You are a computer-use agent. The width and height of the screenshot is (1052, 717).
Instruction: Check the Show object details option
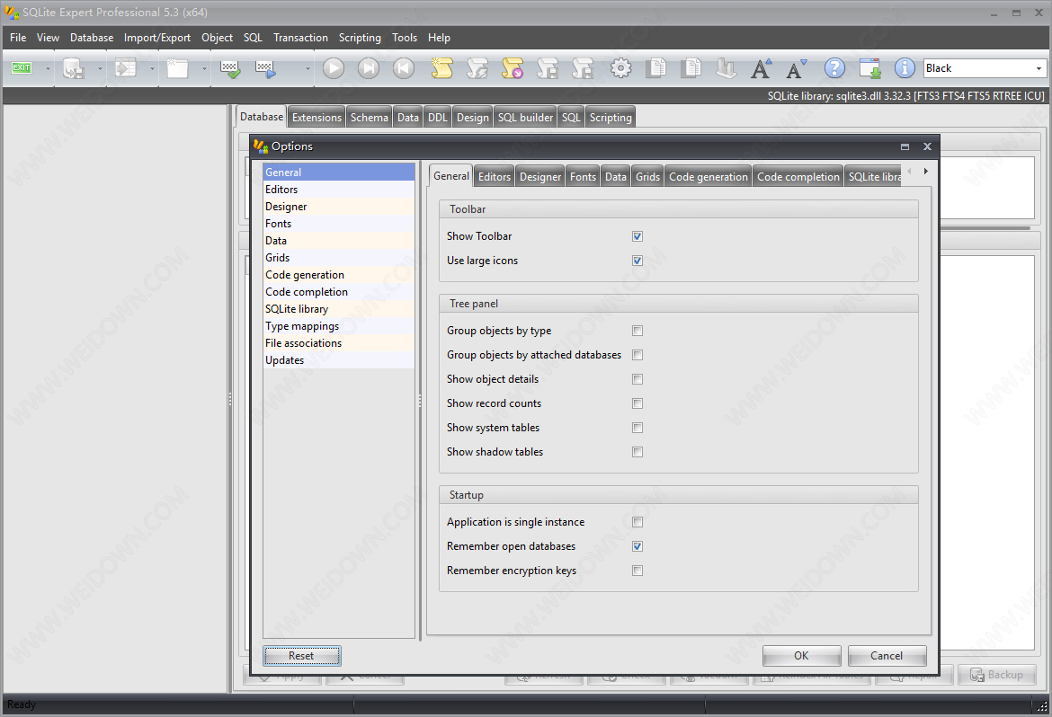pos(637,379)
